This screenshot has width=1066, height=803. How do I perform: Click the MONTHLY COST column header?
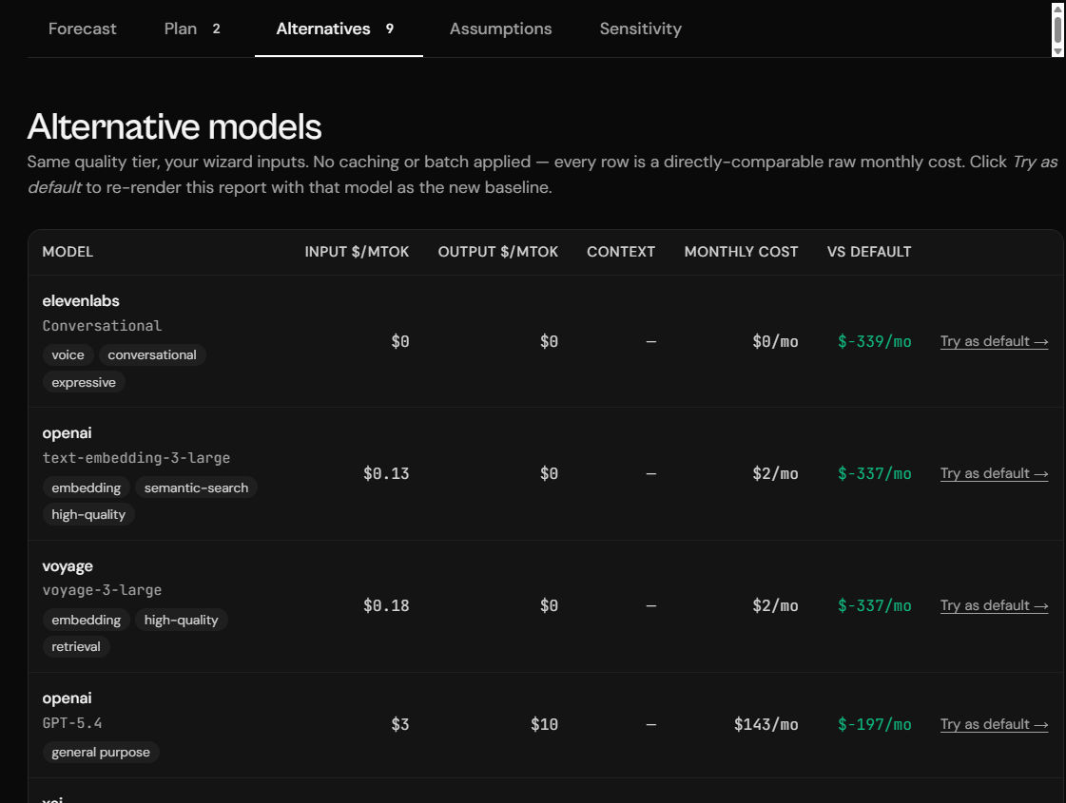(x=741, y=252)
